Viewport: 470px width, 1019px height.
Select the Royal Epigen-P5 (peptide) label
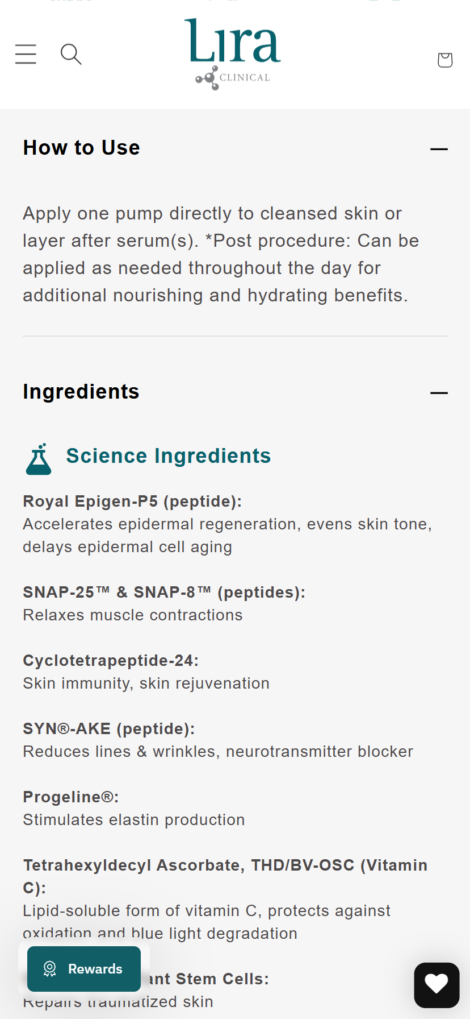(132, 502)
